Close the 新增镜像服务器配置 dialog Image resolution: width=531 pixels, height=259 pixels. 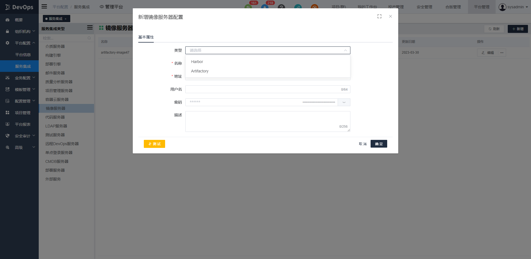[x=391, y=16]
